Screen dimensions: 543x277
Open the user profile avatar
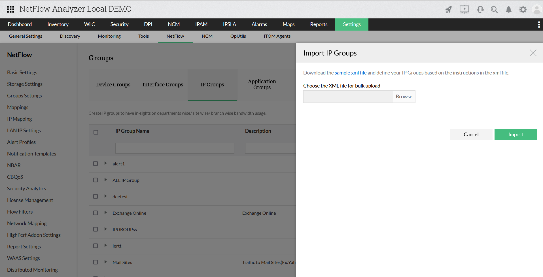click(536, 10)
